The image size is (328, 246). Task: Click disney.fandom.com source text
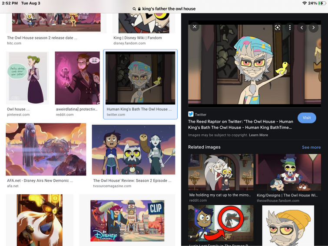[x=129, y=43]
